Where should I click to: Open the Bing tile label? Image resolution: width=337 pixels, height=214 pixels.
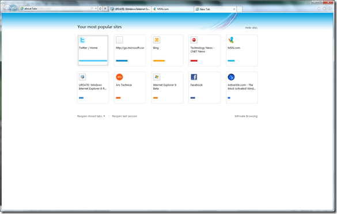[x=156, y=48]
